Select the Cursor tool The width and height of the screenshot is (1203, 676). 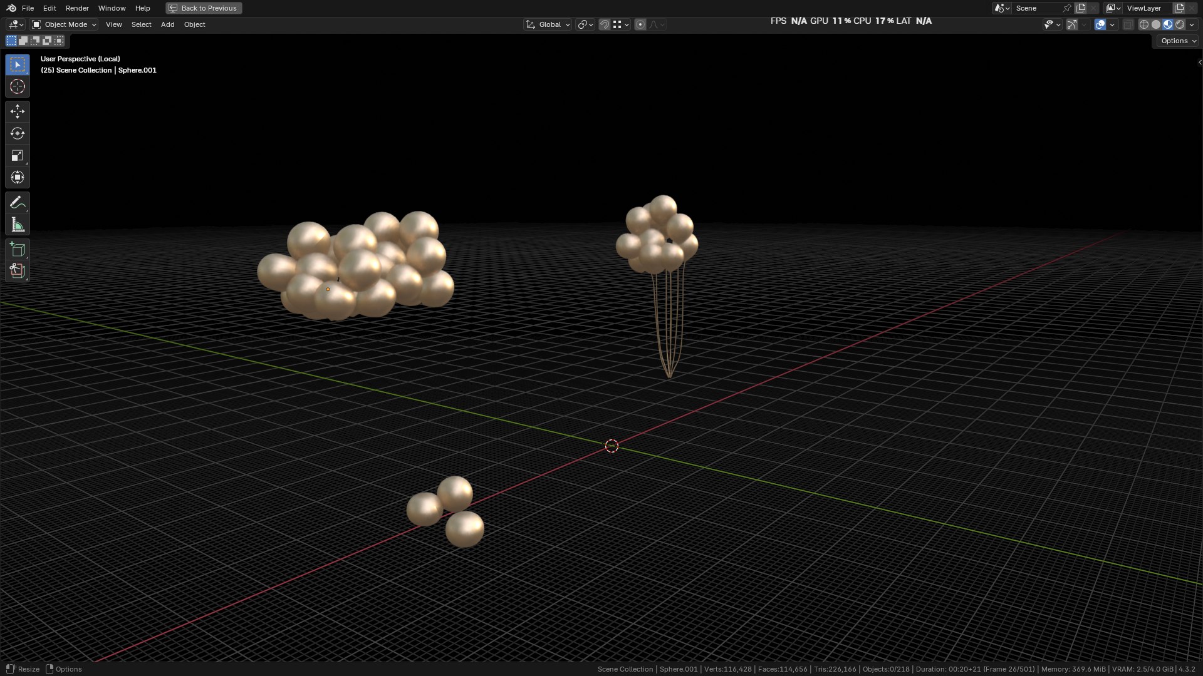click(x=18, y=86)
